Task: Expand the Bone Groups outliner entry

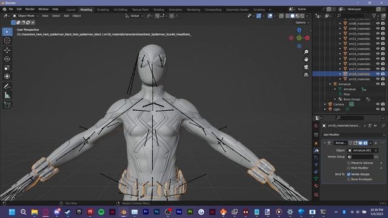Action: click(335, 99)
